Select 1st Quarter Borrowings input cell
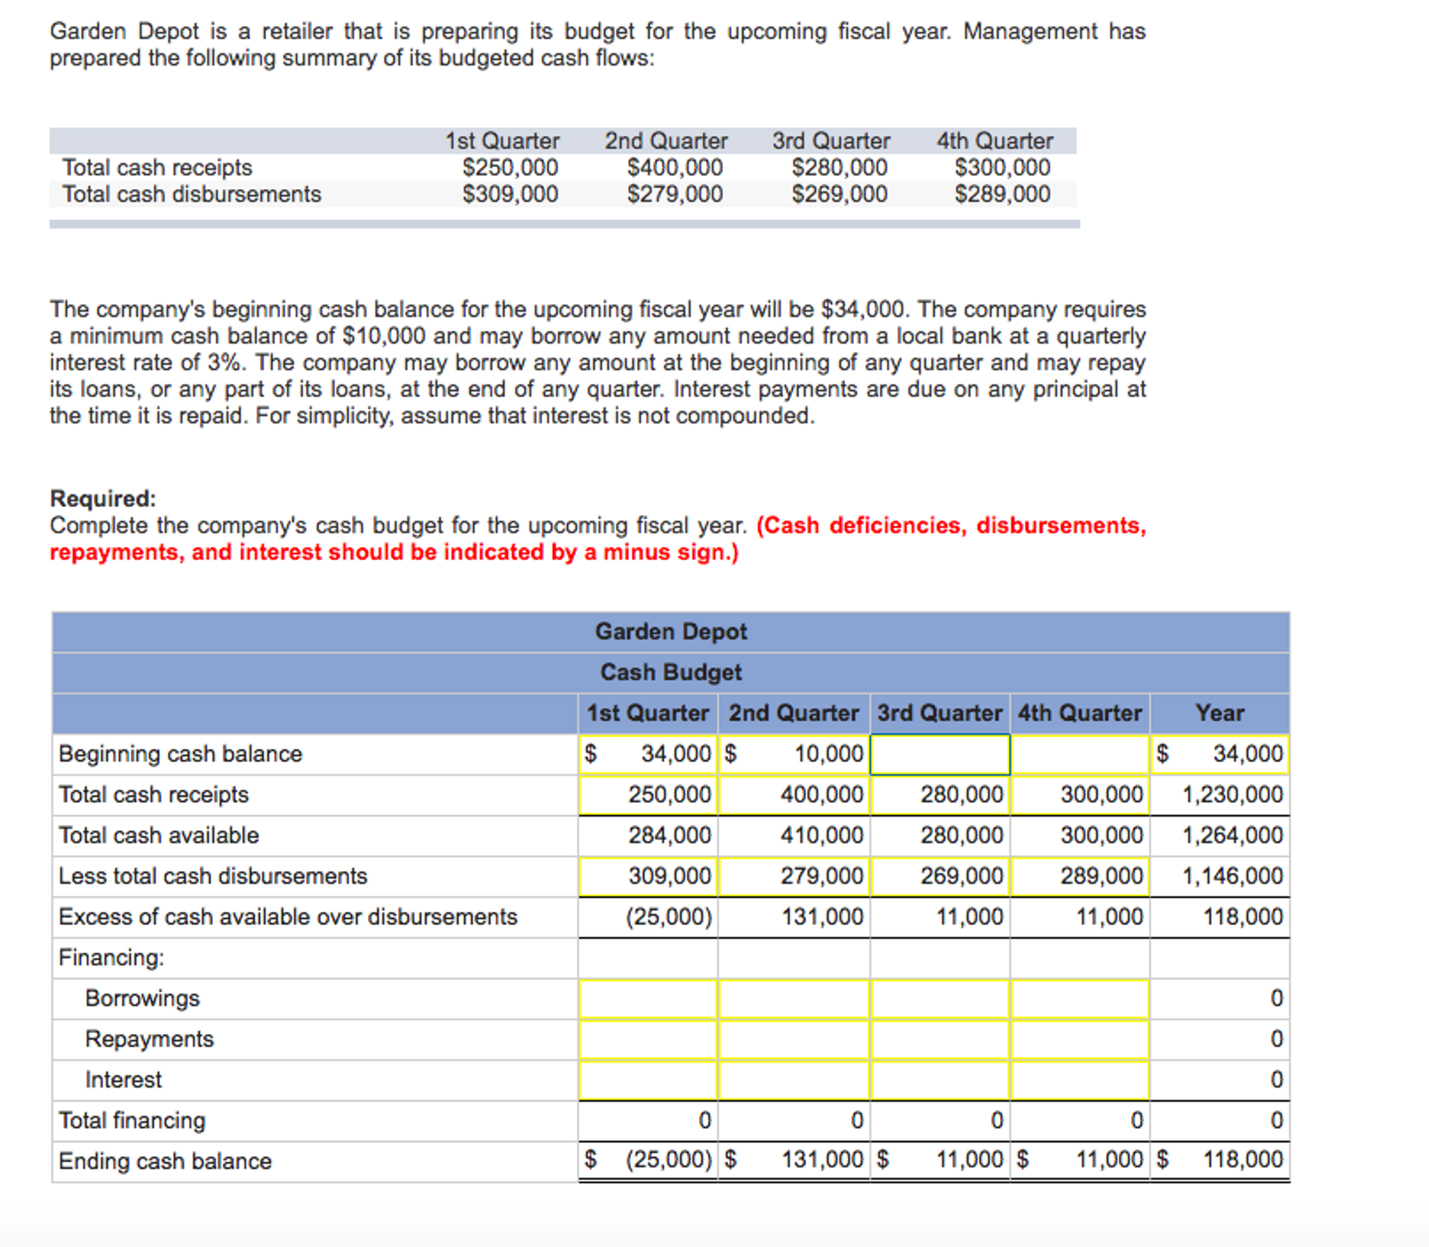The width and height of the screenshot is (1429, 1247). [x=647, y=998]
